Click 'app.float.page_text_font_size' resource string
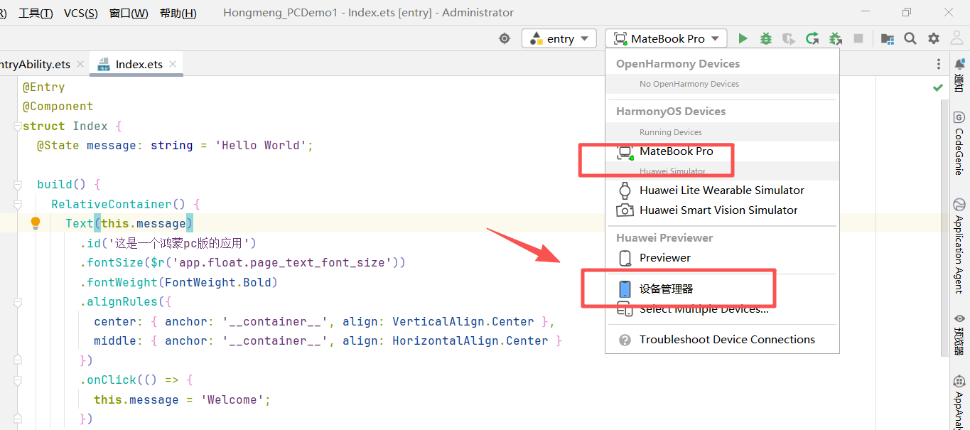The image size is (970, 430). [x=281, y=263]
